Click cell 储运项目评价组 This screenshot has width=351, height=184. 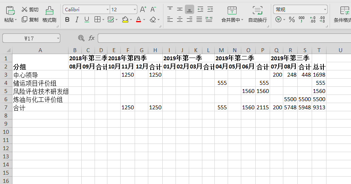40,83
